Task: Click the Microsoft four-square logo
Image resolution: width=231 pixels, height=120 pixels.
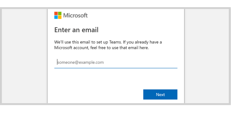Action: [x=58, y=15]
